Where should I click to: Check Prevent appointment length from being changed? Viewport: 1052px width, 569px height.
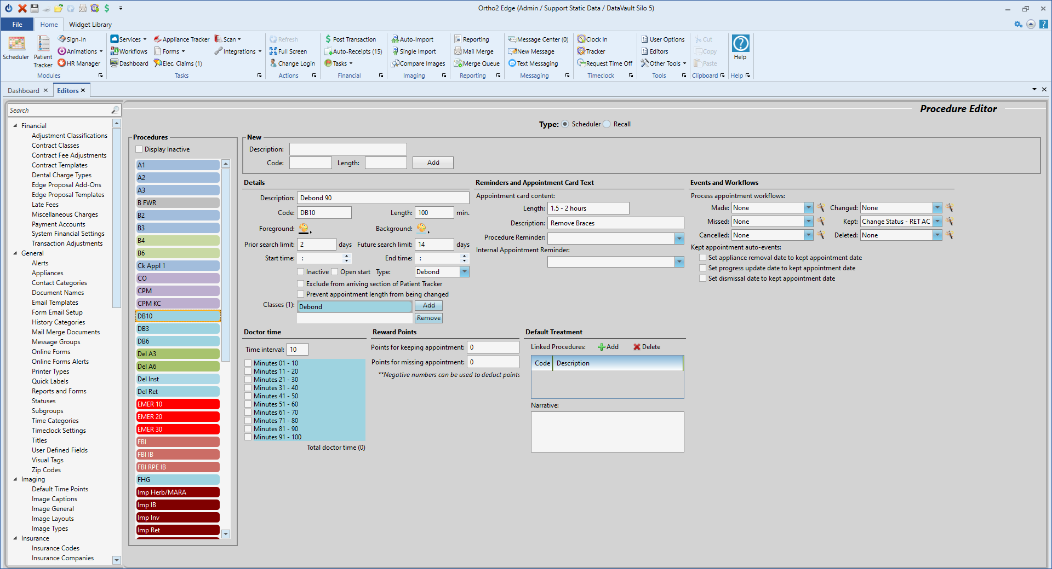(x=300, y=294)
